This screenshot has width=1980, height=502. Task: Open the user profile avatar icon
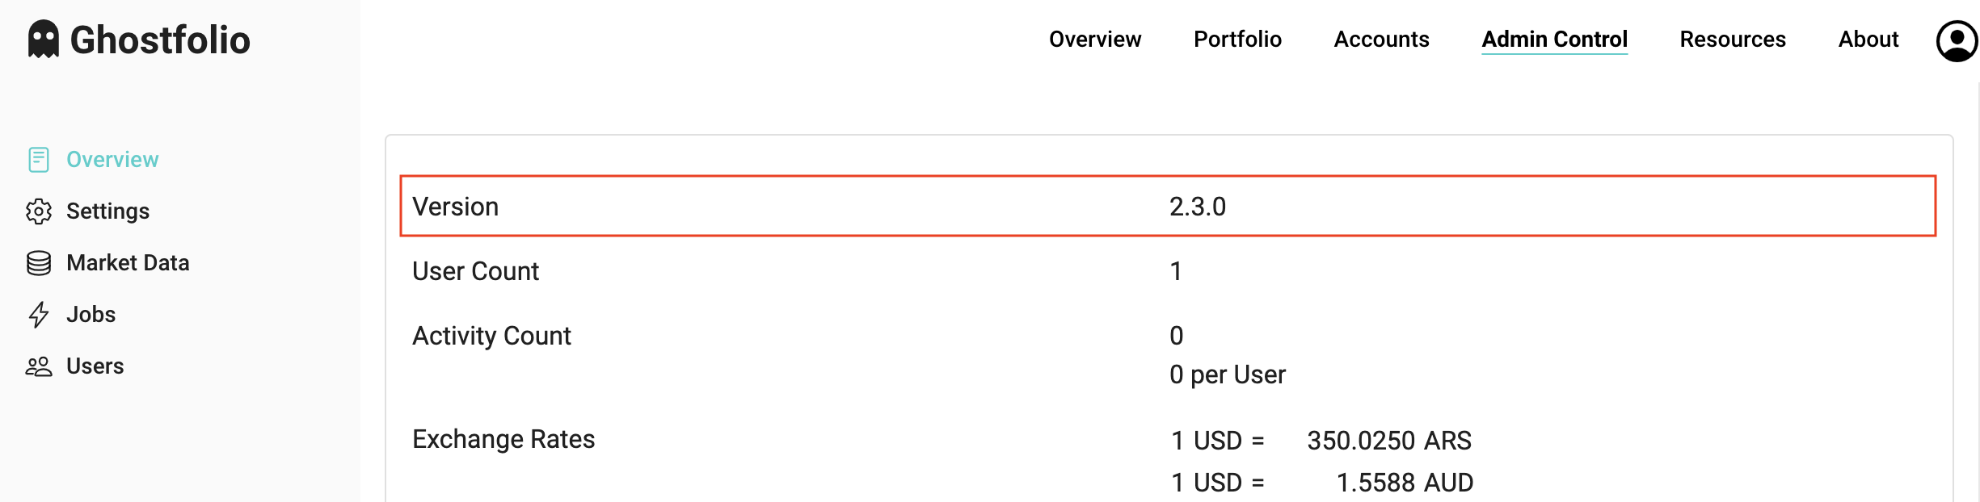coord(1956,39)
